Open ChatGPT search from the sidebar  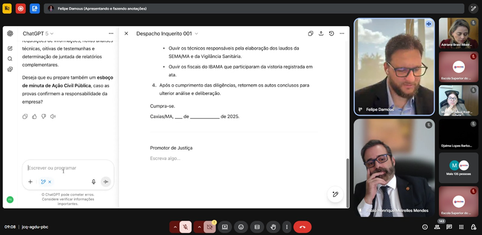[10, 58]
